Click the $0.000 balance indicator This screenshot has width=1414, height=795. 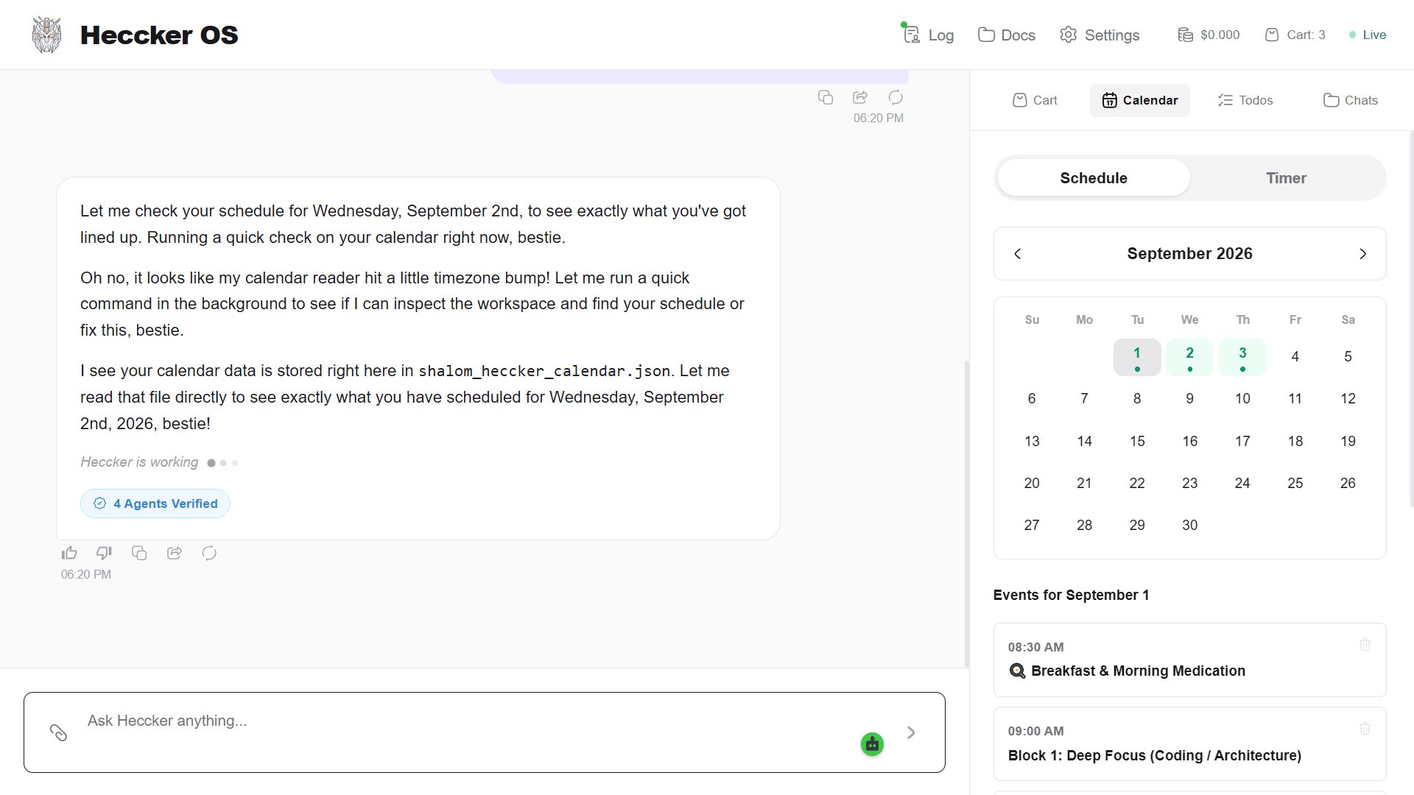1209,35
